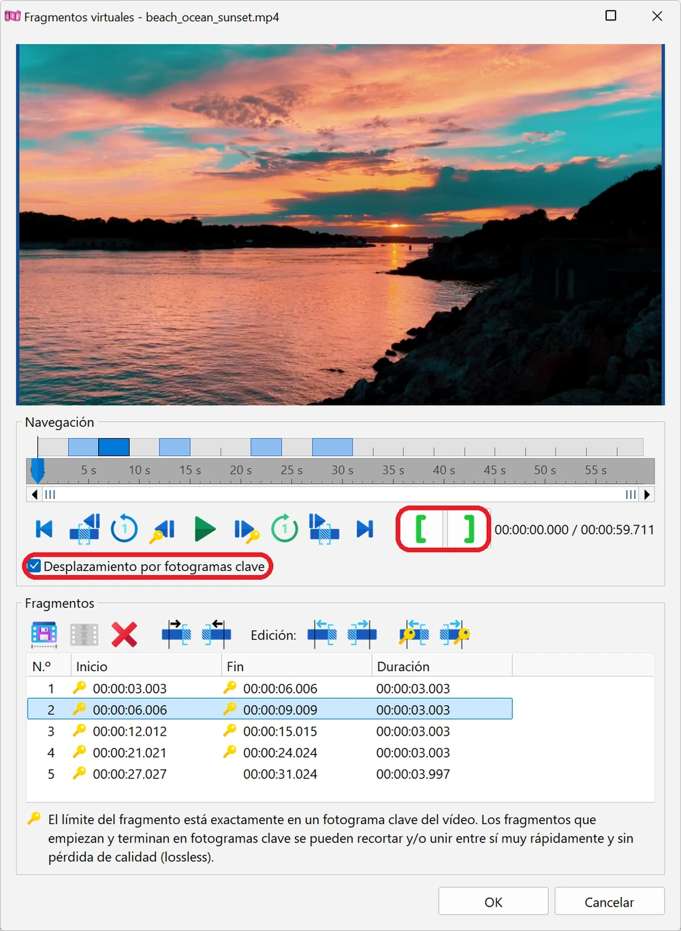This screenshot has width=681, height=931.
Task: Jump to the beginning of the video
Action: (x=44, y=529)
